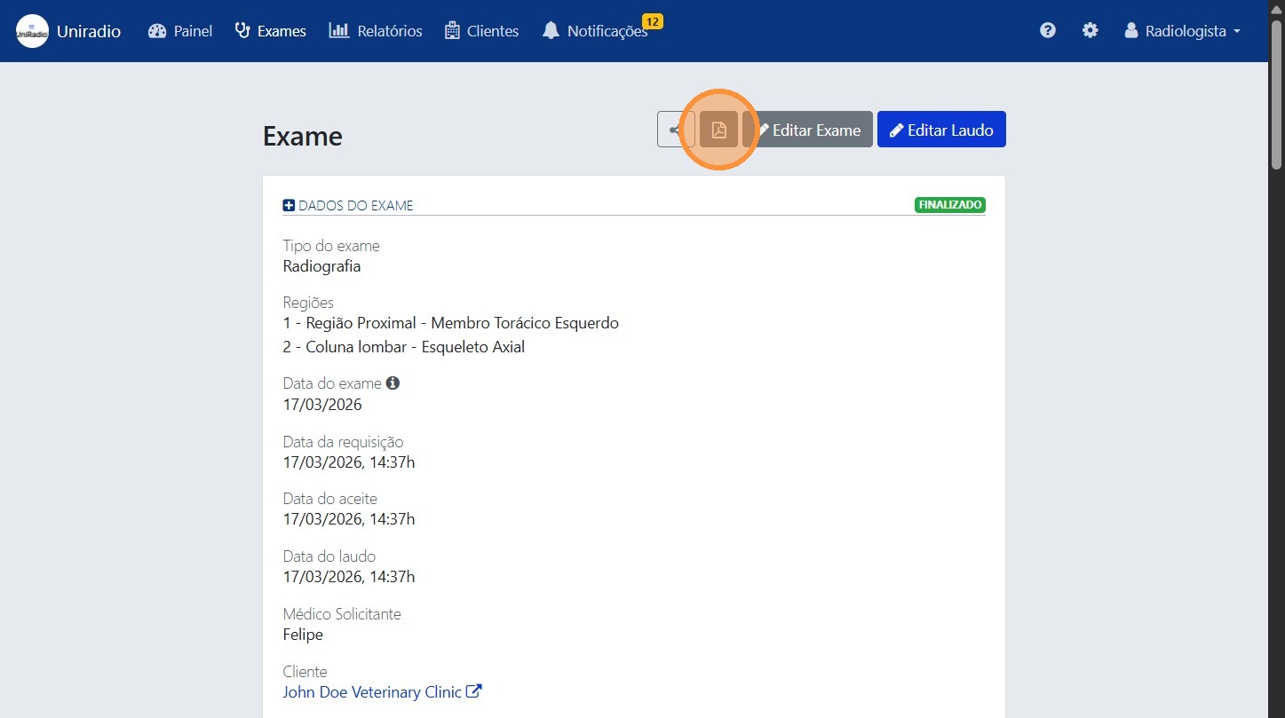Open the help question mark icon

coord(1048,31)
